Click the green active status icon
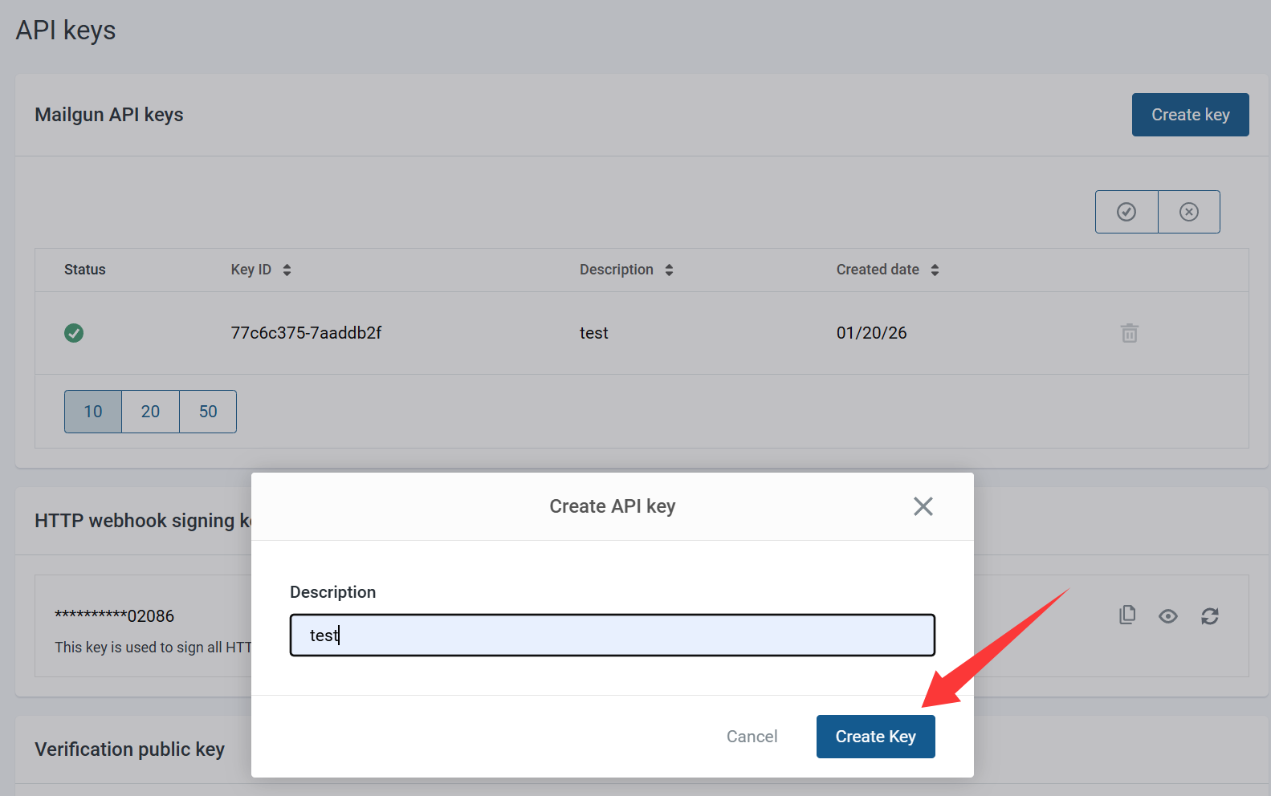 pos(74,333)
